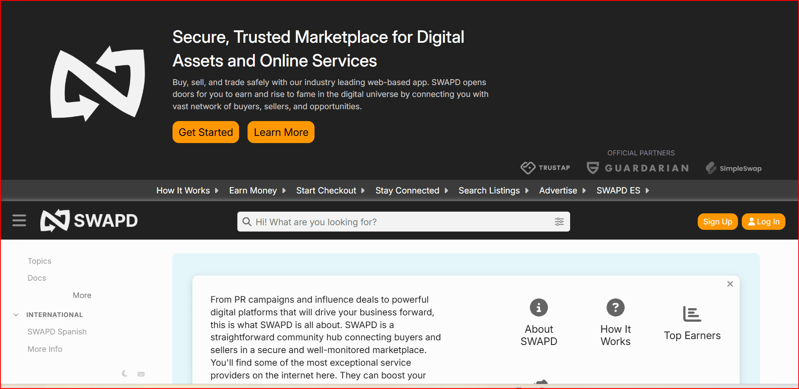Open the Top Earners chart icon
Image resolution: width=799 pixels, height=389 pixels.
coord(692,314)
